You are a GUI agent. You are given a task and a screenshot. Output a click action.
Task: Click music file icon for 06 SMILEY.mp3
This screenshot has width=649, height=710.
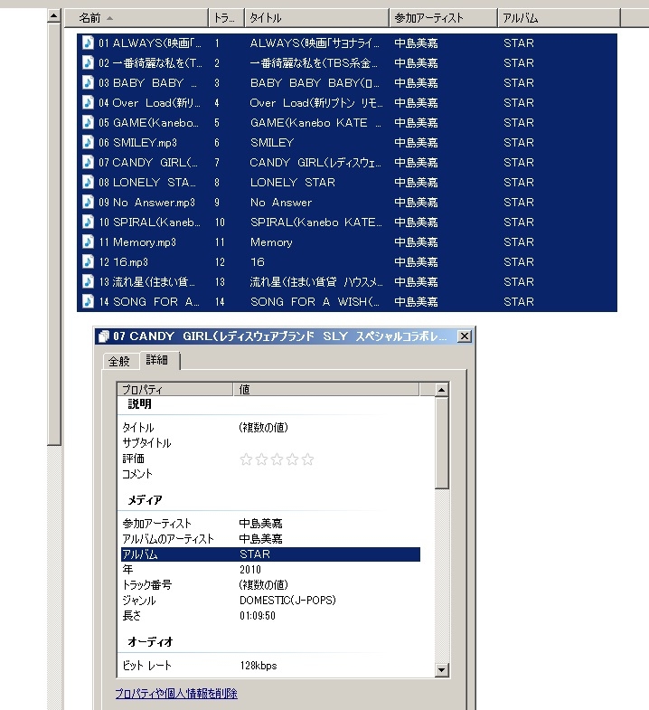point(88,142)
